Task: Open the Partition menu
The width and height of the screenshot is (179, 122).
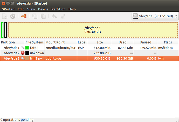Action: pos(58,9)
